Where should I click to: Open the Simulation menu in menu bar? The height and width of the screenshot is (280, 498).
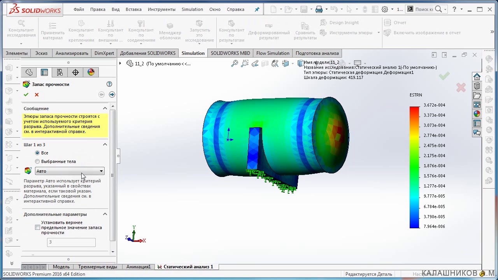tap(192, 9)
